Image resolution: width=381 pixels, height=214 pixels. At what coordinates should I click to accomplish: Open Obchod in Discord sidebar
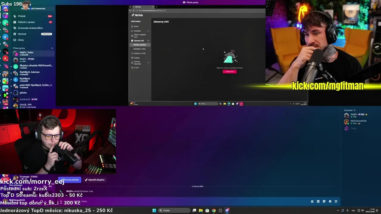tap(33, 34)
